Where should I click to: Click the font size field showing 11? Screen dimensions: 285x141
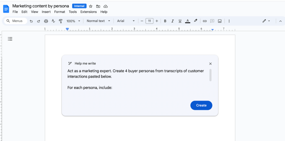(149, 21)
